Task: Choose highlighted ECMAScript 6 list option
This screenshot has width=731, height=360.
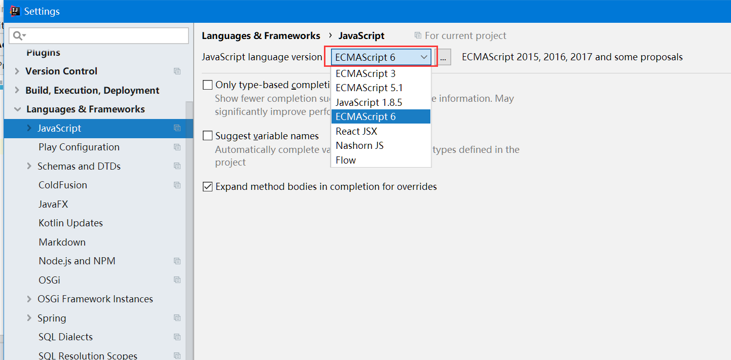Action: (381, 116)
